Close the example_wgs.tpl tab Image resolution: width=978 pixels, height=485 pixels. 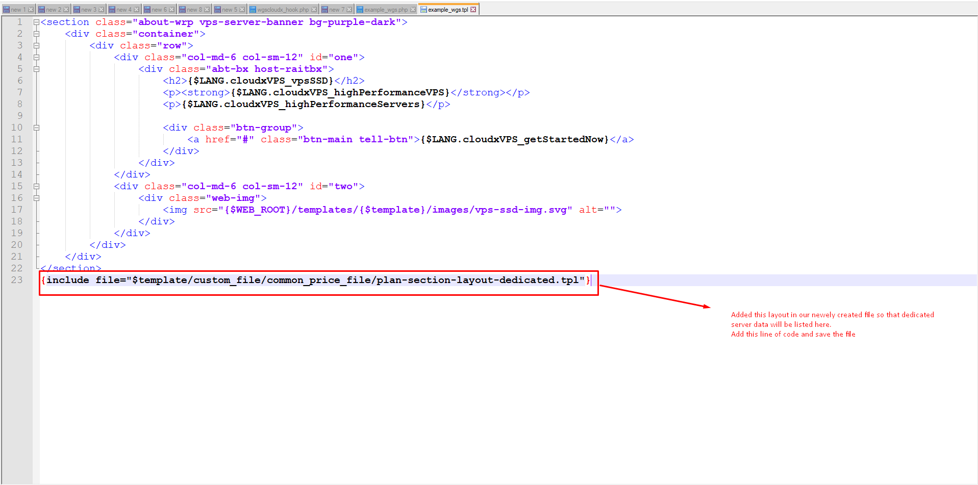click(x=473, y=10)
